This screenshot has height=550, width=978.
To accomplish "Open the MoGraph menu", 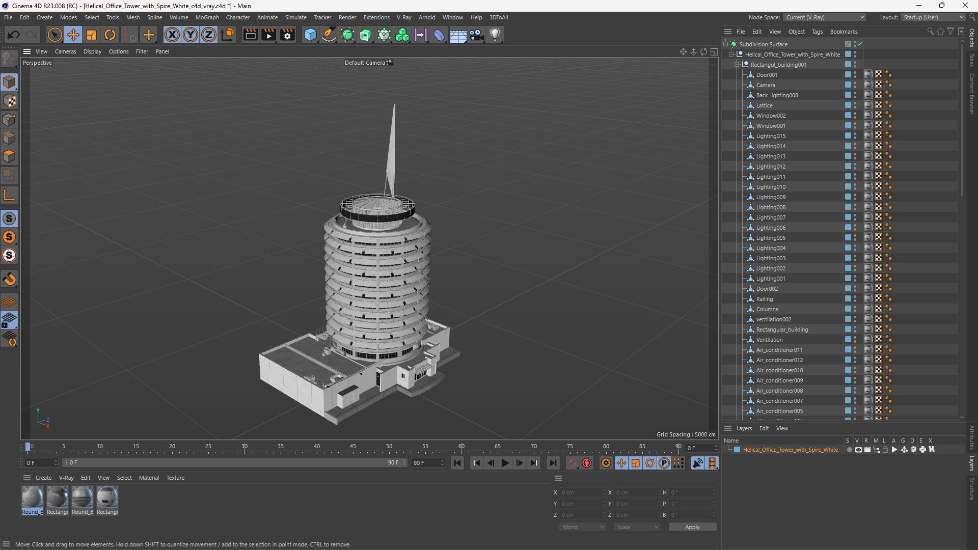I will pyautogui.click(x=207, y=17).
